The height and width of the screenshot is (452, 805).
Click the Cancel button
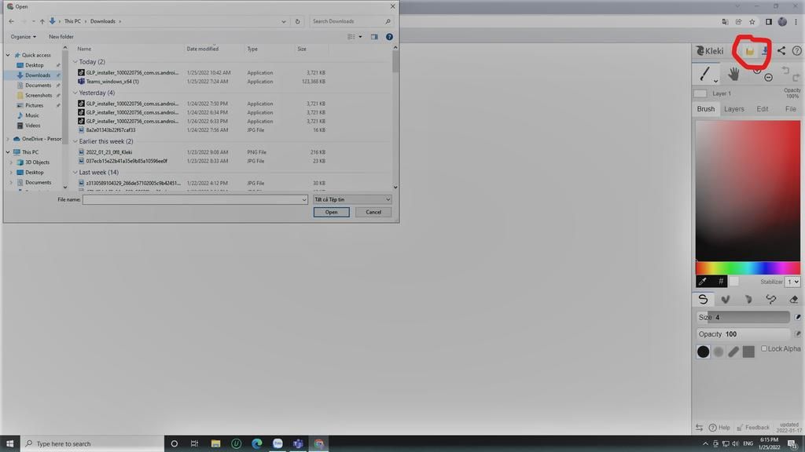point(373,212)
